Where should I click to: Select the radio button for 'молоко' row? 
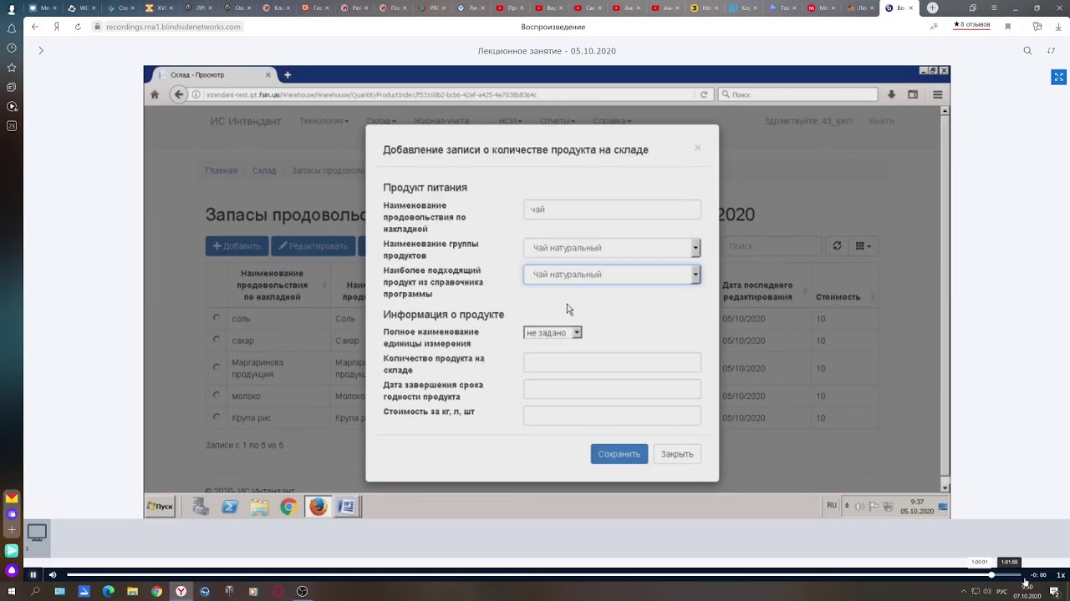[217, 395]
